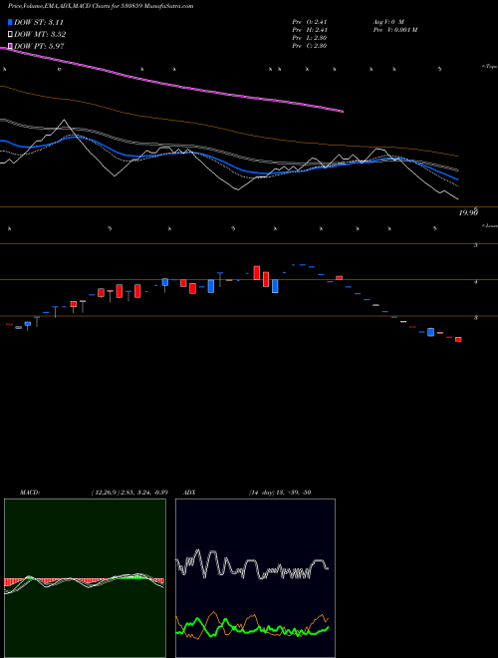
Task: Click the last red candlestick on the right
Action: pyautogui.click(x=458, y=339)
